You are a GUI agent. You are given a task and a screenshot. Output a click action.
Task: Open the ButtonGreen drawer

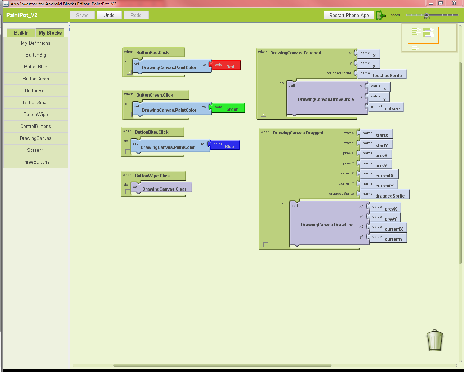coord(36,79)
